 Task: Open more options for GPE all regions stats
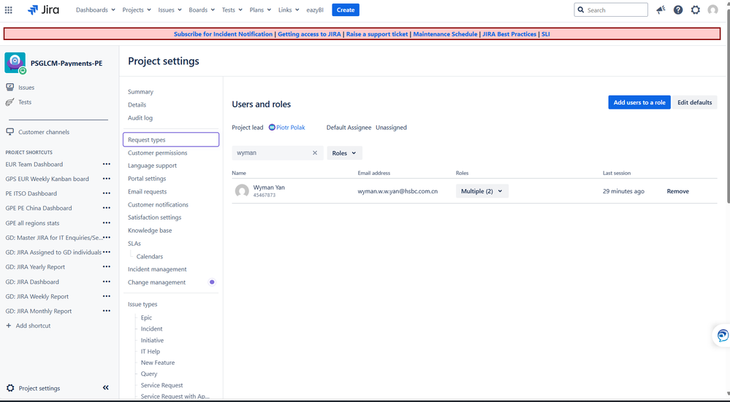107,223
